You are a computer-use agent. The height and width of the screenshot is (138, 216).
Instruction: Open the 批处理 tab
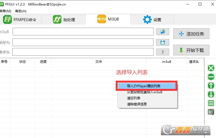(64, 19)
